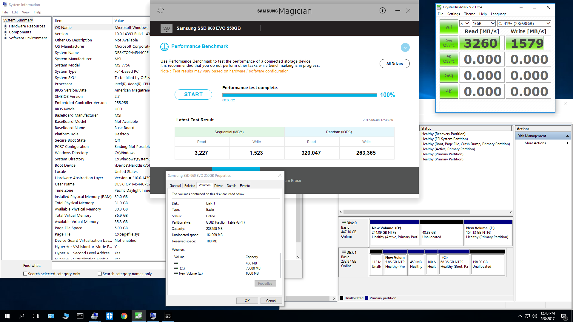
Task: Select the 158.00 GB Unallocated space on Disk 1
Action: pyautogui.click(x=487, y=262)
